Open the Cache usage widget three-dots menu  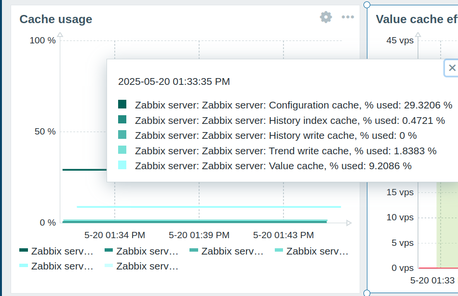pyautogui.click(x=348, y=17)
